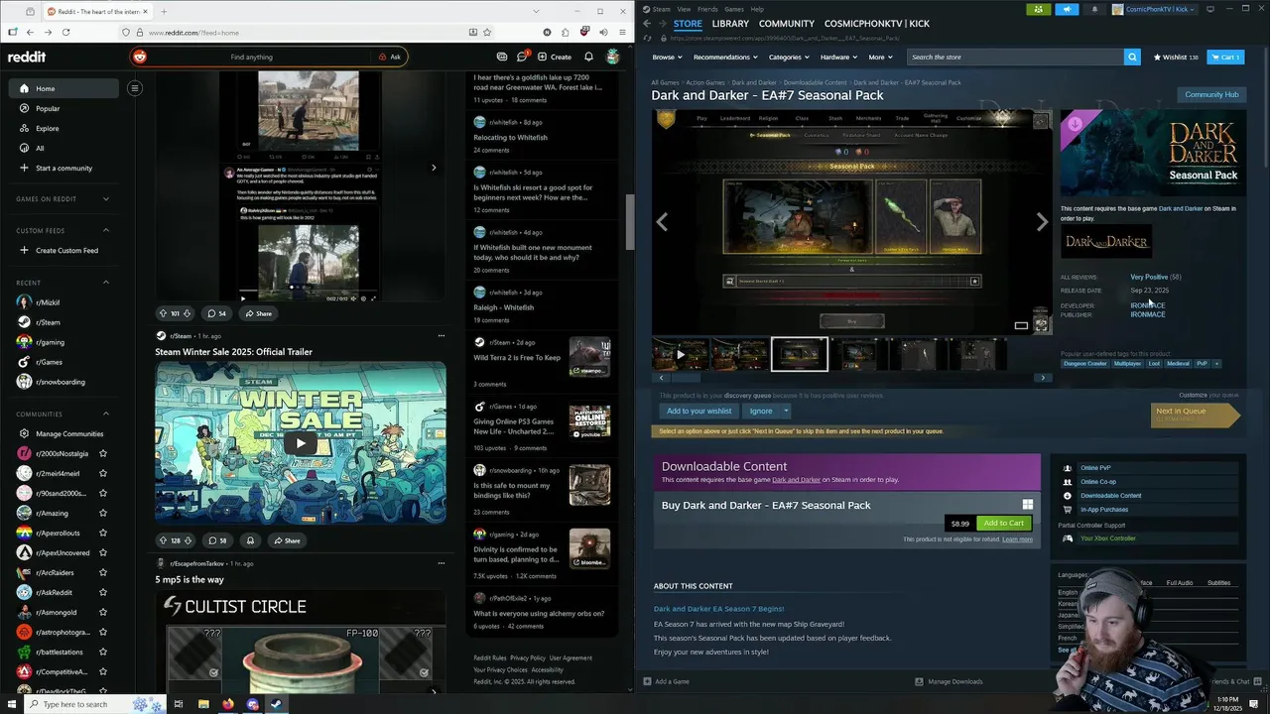Screen dimensions: 1270x714
Task: Favorite r/2meirl4meirl with its star
Action: pyautogui.click(x=103, y=473)
